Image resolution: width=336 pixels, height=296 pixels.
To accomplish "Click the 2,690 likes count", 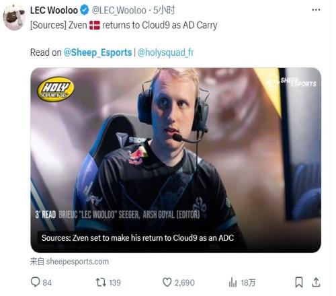I will (x=184, y=283).
